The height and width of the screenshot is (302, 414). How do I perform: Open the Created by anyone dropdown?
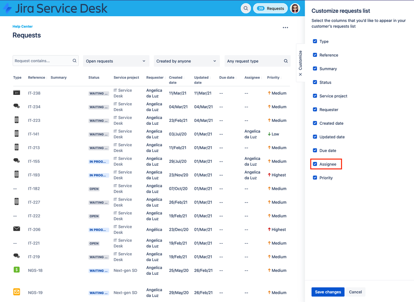[x=186, y=61]
